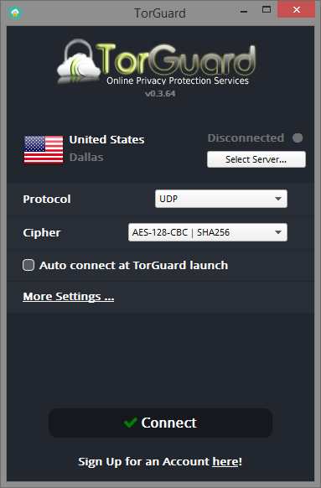Click the v0.3.64 version number
Image resolution: width=321 pixels, height=488 pixels.
(x=160, y=94)
